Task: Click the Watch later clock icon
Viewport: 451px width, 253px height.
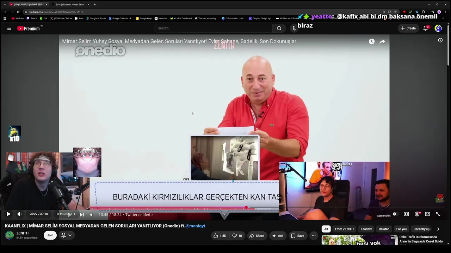Action: point(372,41)
